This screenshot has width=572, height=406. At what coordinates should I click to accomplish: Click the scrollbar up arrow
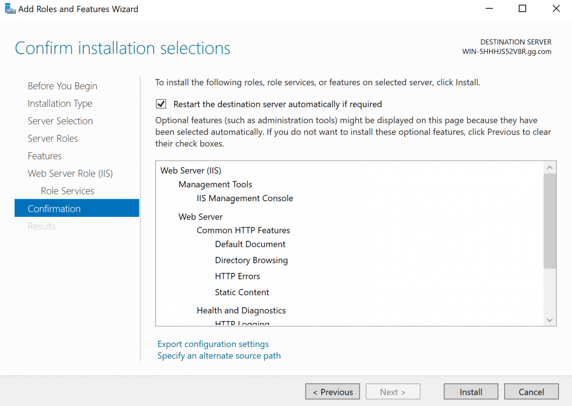click(550, 167)
